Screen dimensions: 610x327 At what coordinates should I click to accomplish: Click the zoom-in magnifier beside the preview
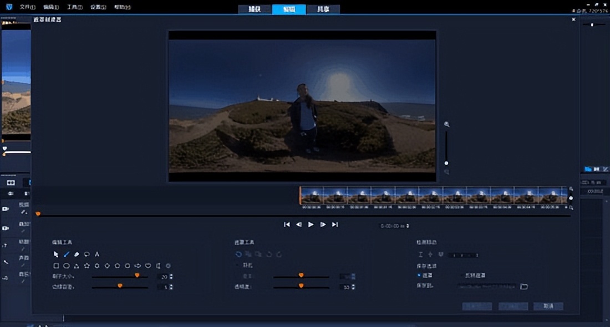[x=446, y=124]
